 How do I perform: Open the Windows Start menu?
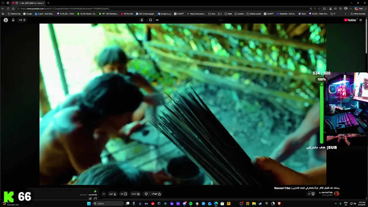pos(89,204)
